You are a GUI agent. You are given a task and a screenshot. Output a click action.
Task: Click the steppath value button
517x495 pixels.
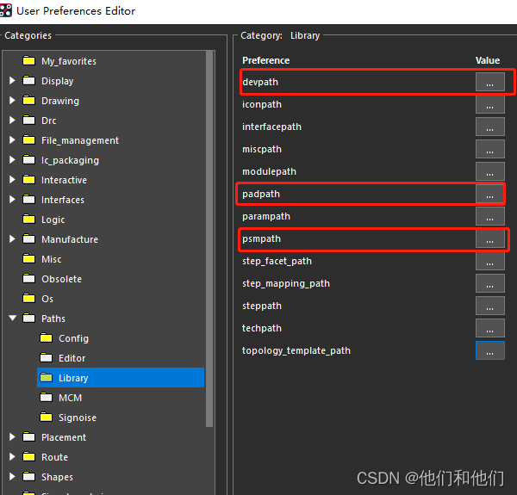click(489, 306)
